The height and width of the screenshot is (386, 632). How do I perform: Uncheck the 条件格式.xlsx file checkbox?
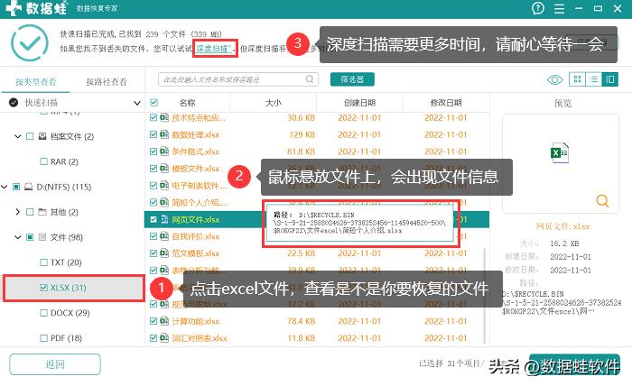pyautogui.click(x=153, y=152)
